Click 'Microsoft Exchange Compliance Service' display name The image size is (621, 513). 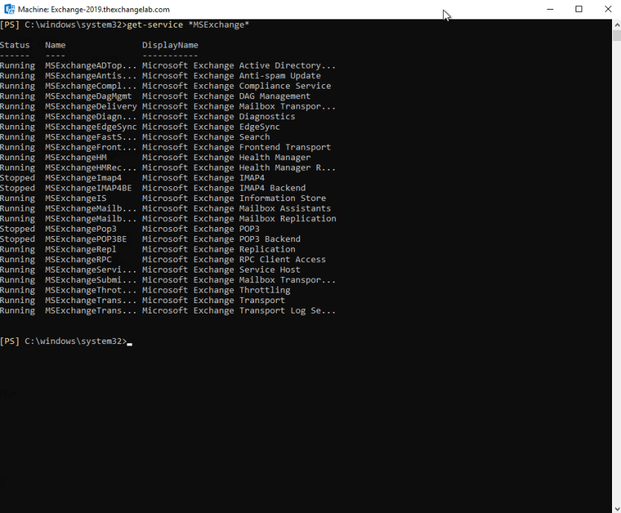237,86
